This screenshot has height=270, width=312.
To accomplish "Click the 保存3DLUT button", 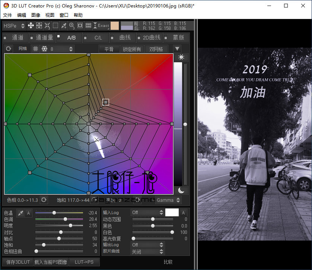I will [18, 262].
